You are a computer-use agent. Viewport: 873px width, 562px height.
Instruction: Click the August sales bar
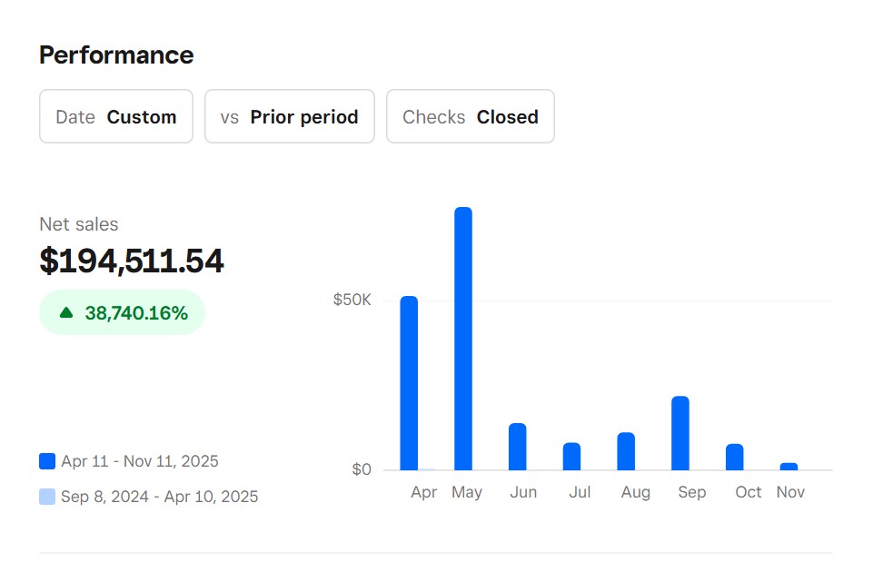[626, 451]
